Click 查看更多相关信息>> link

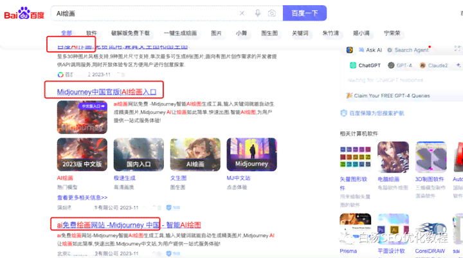point(82,198)
